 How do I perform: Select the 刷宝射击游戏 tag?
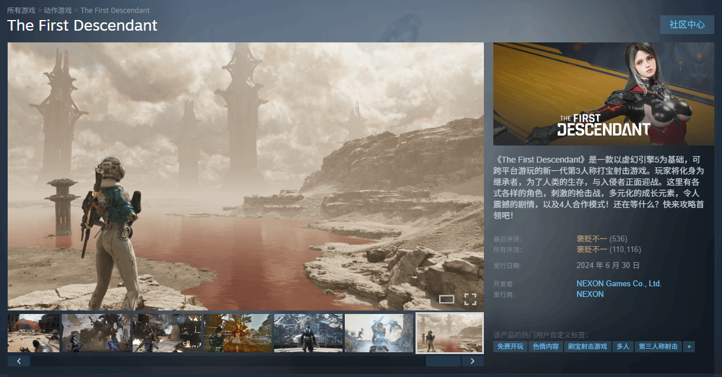587,346
